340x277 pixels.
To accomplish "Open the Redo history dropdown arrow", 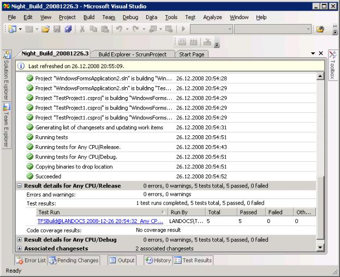I will coord(144,29).
